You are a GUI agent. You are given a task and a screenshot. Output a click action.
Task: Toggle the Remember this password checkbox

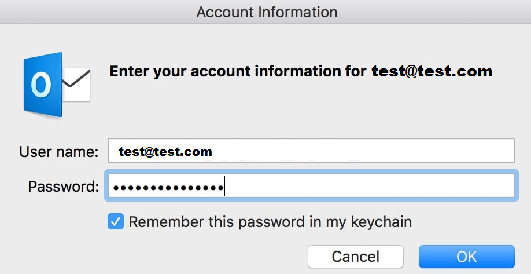pyautogui.click(x=116, y=222)
